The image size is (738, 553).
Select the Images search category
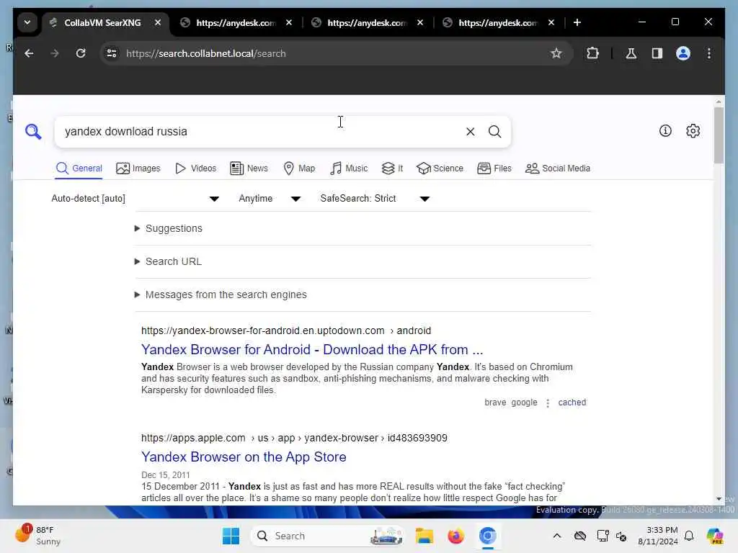[x=138, y=168]
